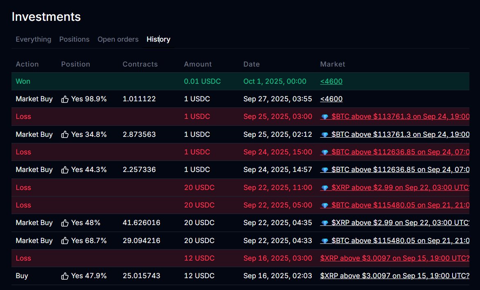Select the Buy action label in last row
The image size is (480, 290).
point(22,276)
